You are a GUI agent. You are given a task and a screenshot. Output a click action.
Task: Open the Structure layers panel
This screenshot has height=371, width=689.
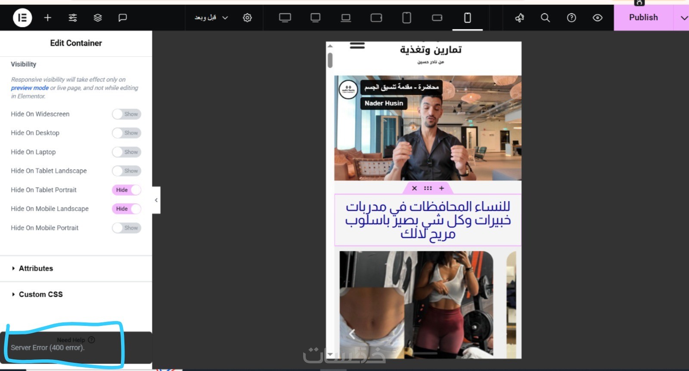98,18
